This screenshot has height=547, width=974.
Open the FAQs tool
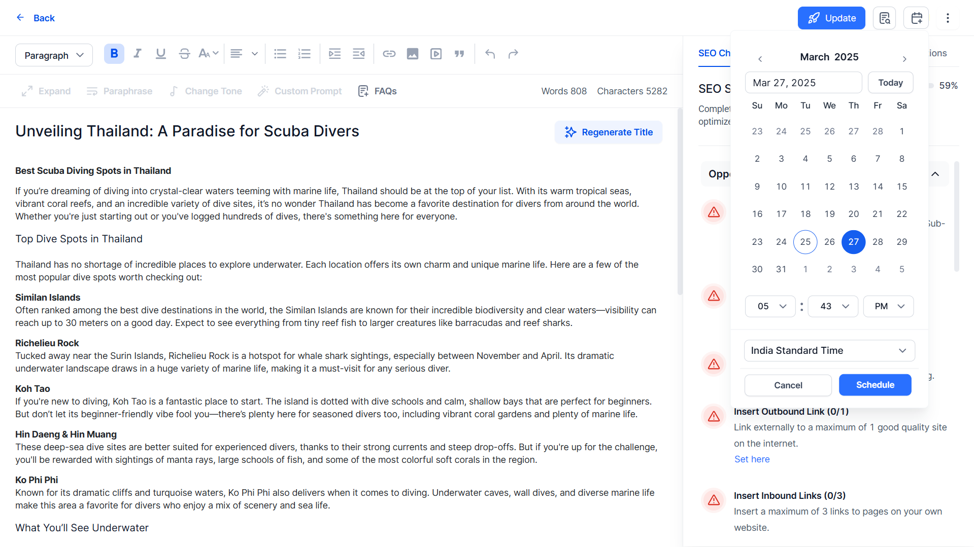pos(377,91)
